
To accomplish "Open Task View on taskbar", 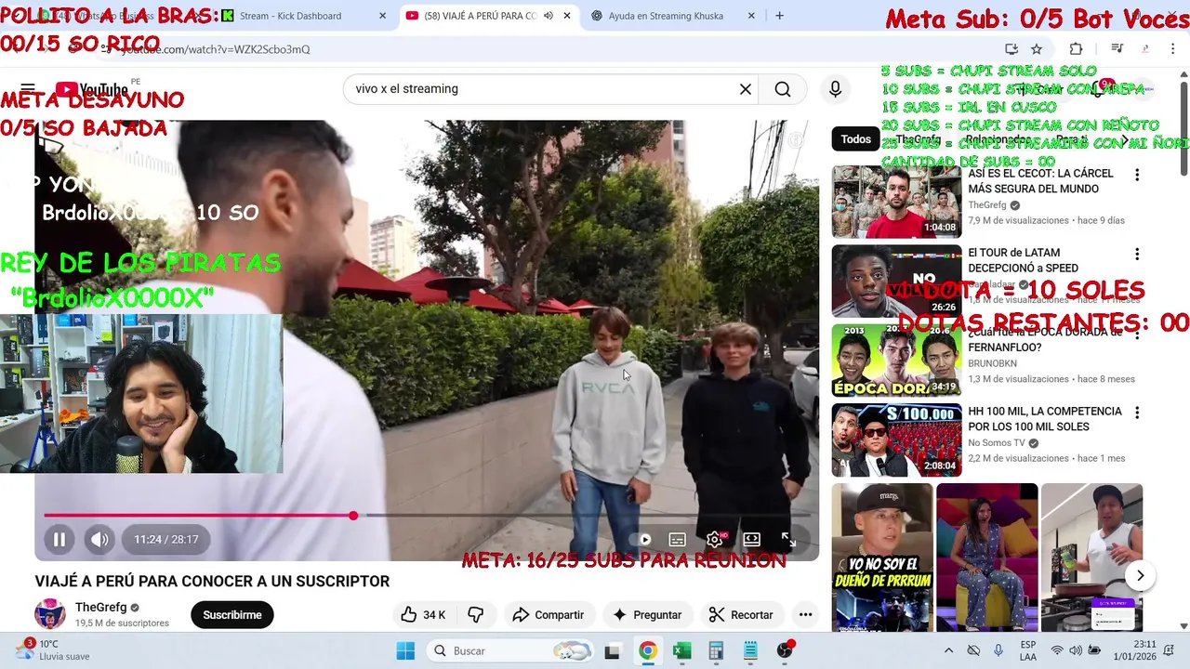I will (x=612, y=651).
